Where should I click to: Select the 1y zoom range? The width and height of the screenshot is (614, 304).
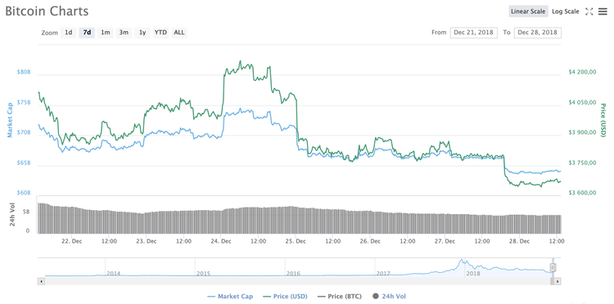(142, 33)
